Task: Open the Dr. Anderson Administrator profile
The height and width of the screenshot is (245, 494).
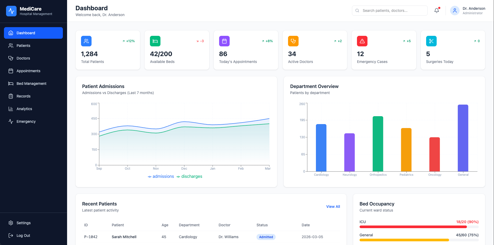Action: point(468,11)
